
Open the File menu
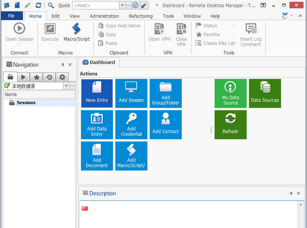tap(12, 16)
